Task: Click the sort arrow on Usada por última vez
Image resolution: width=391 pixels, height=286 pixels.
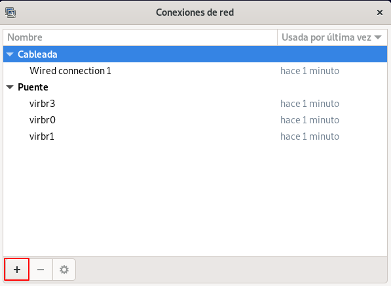Action: pos(378,37)
